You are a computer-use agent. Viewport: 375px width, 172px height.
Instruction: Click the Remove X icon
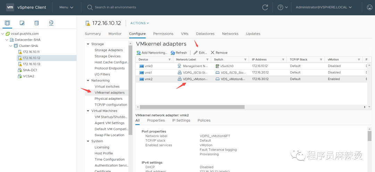pyautogui.click(x=212, y=52)
